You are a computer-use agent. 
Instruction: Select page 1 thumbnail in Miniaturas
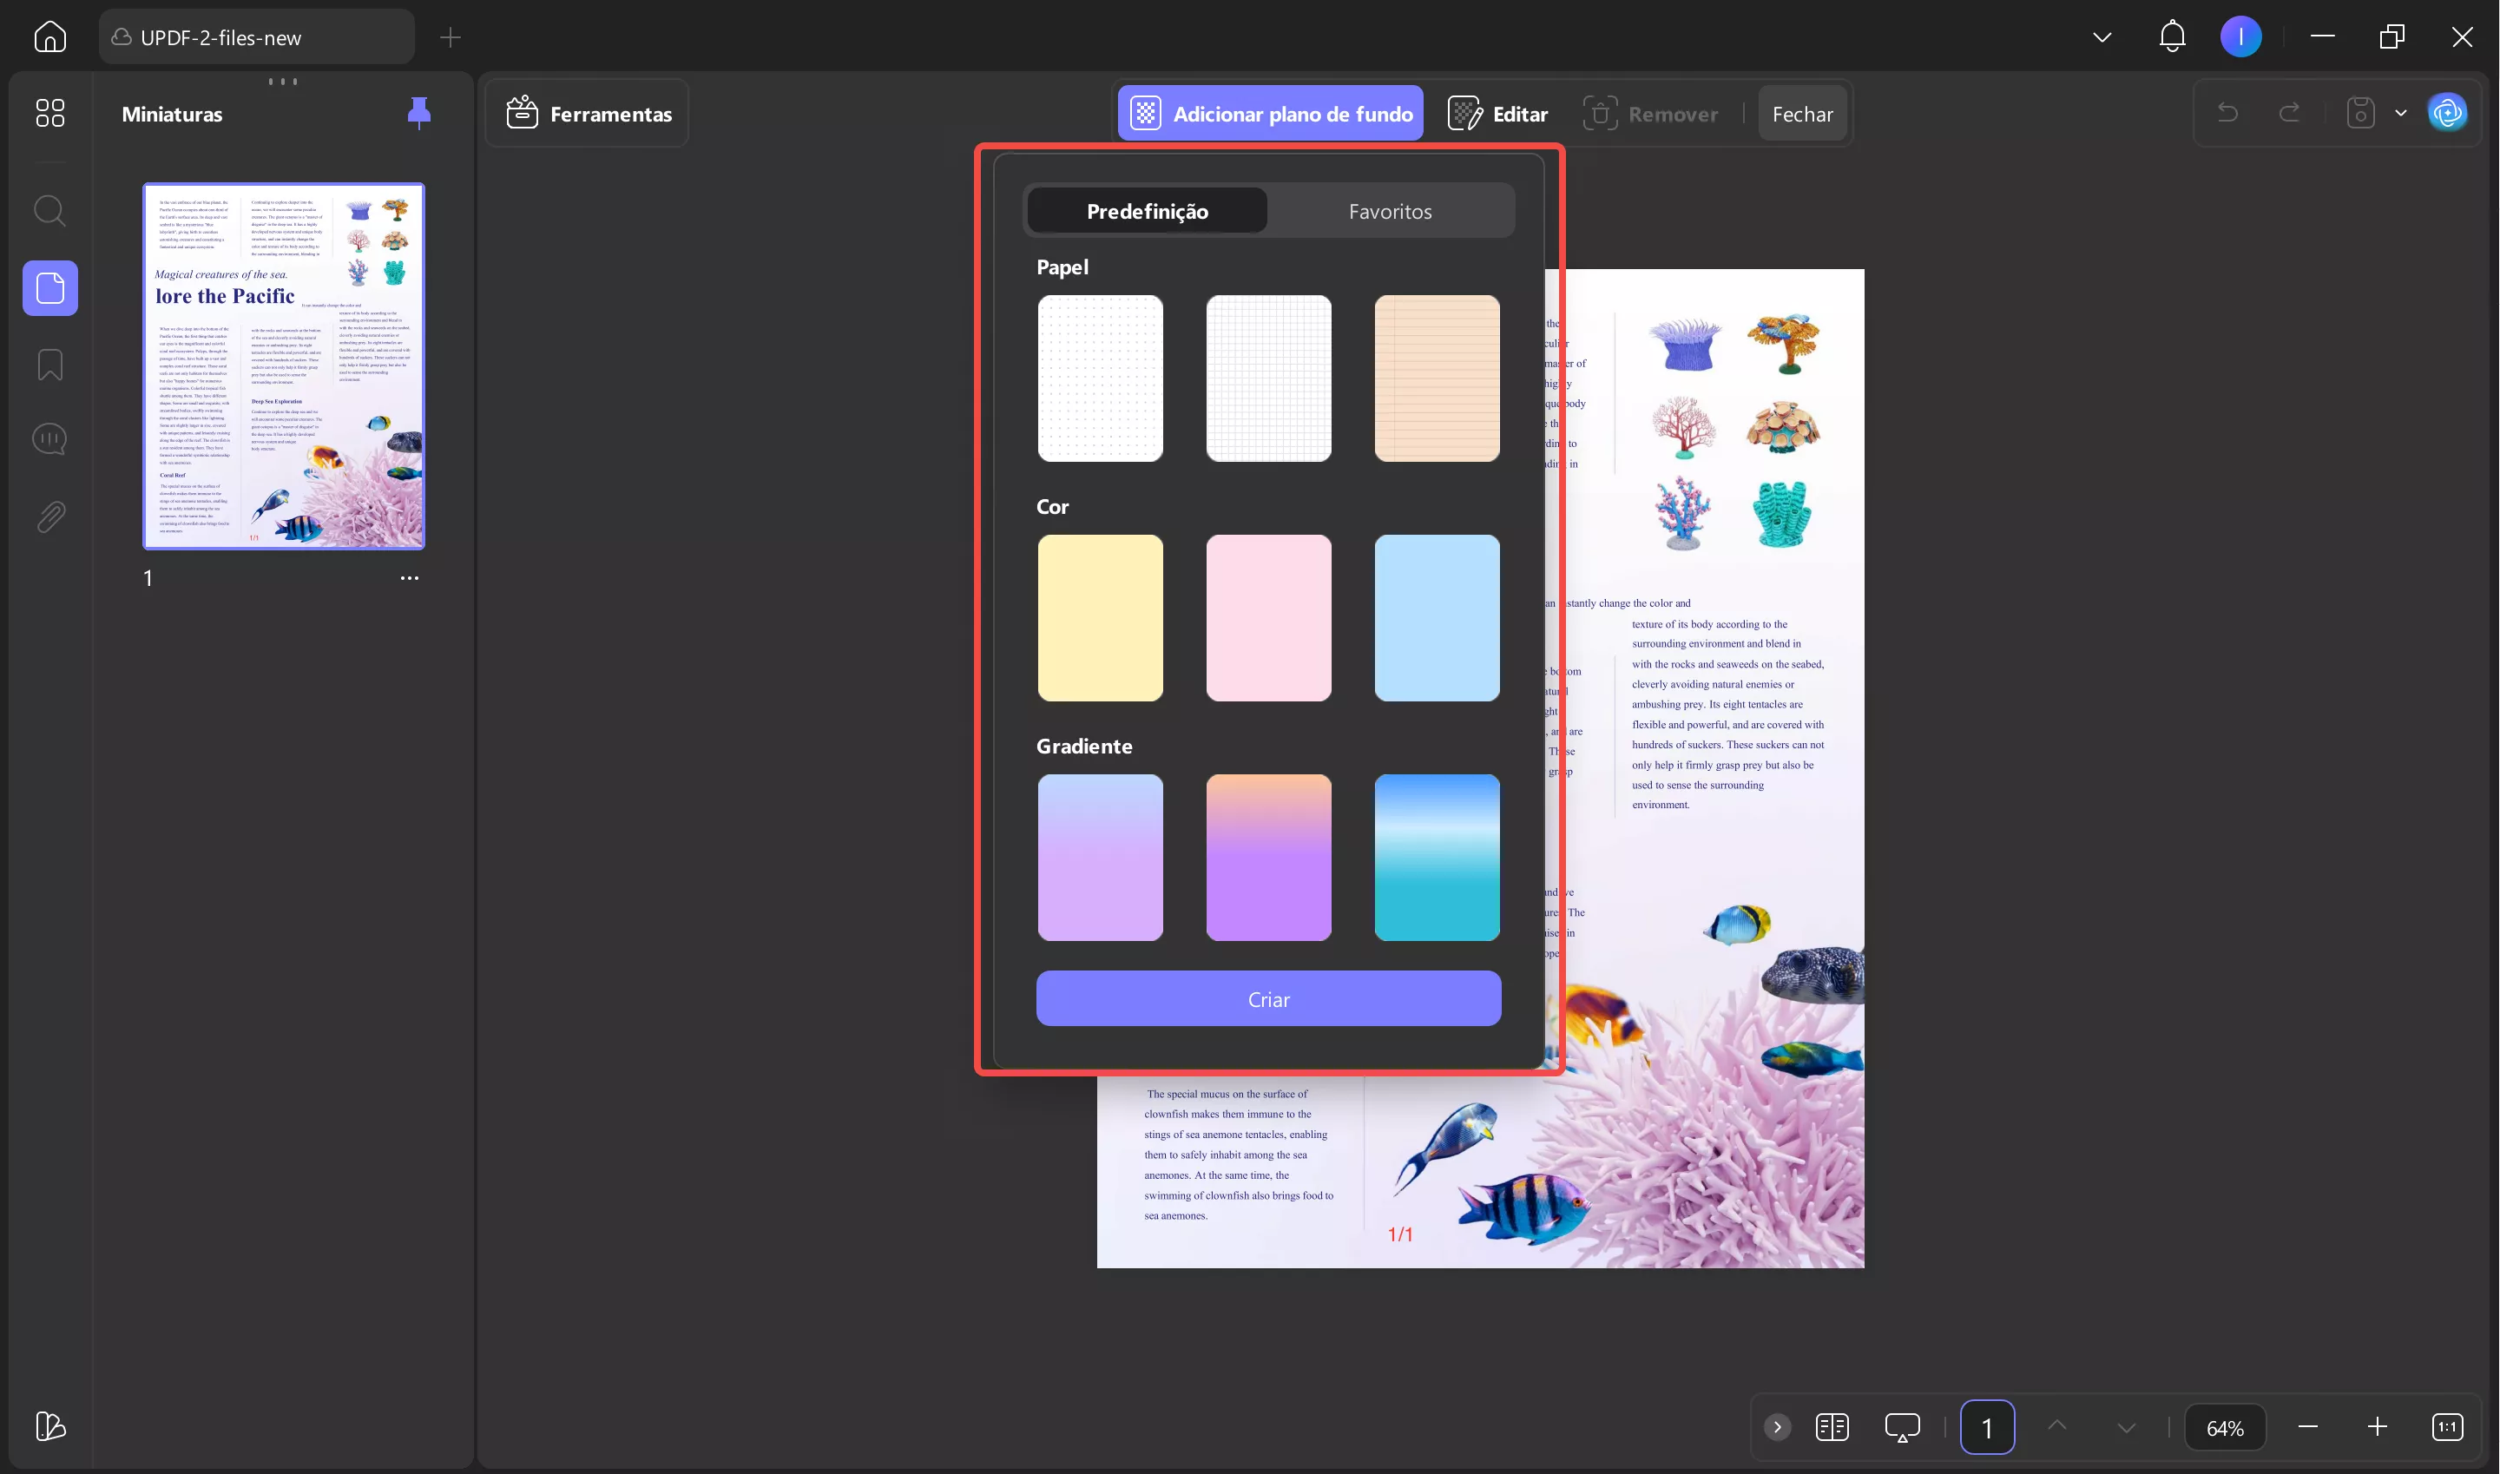[284, 365]
